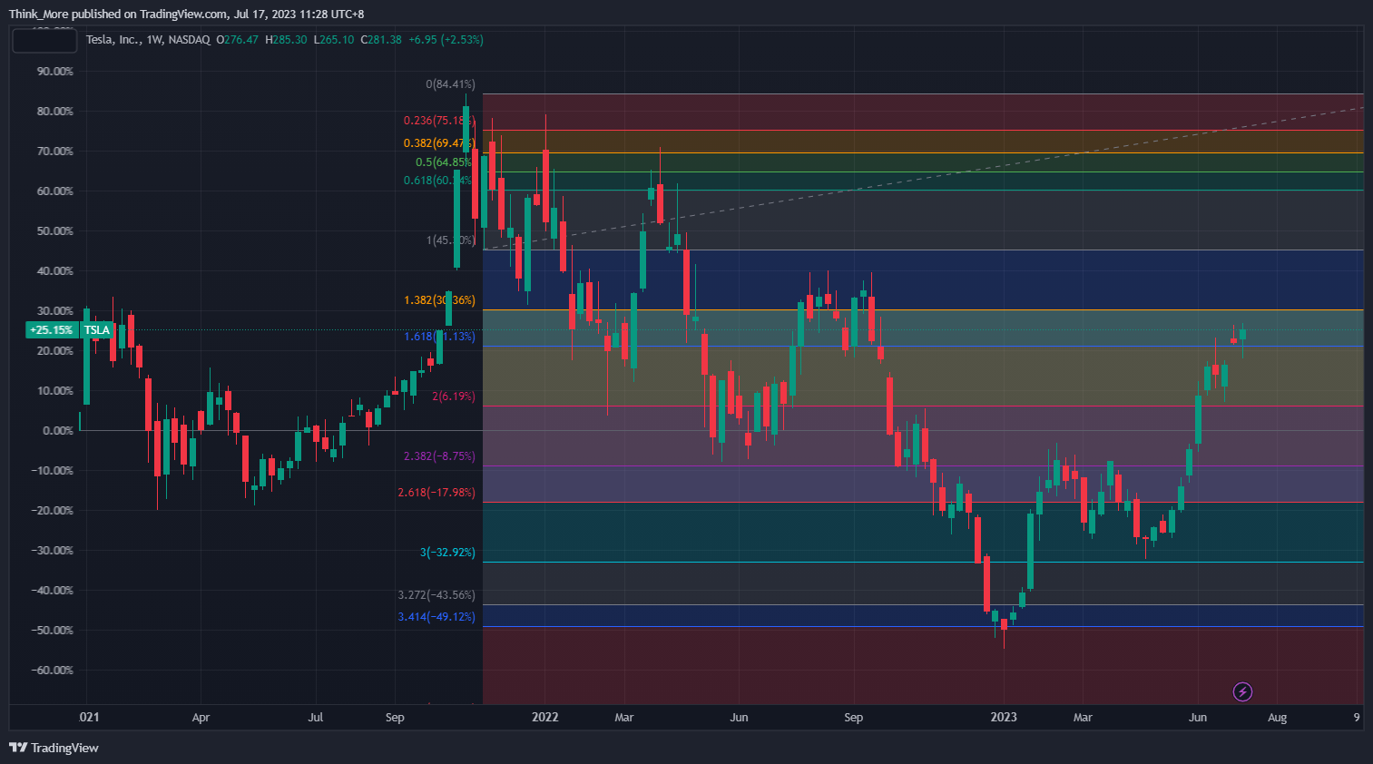This screenshot has width=1373, height=764.
Task: Click the 1W interval label
Action: [x=154, y=40]
